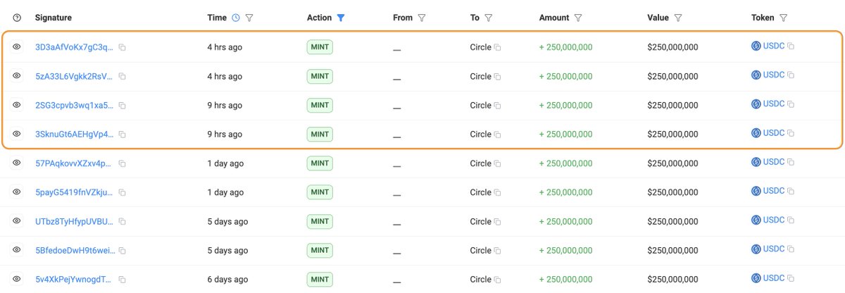Copy USDC token address in 57PAqkovvXZxv4p row
845x293 pixels.
coord(791,162)
